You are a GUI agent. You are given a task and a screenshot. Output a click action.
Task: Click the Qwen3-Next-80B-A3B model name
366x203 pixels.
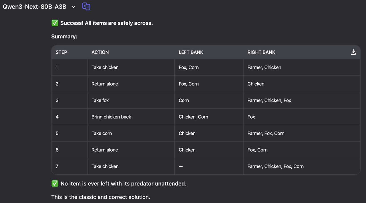[35, 7]
